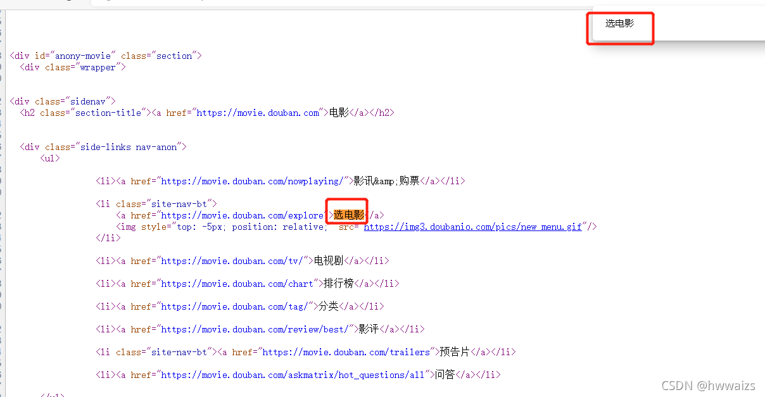Open the movie.douban.com/review/best/ link
Viewport: 765px width, 397px height.
[x=255, y=329]
